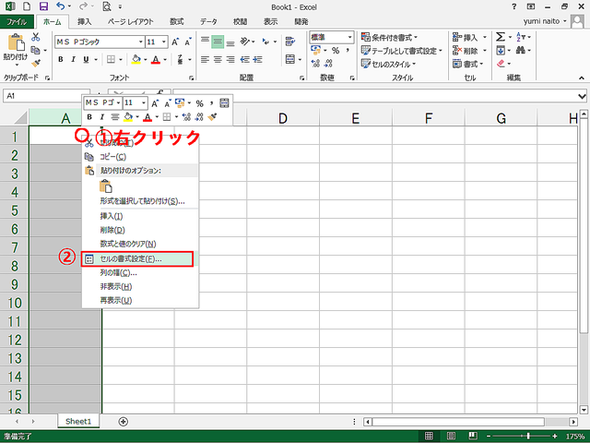Click the Sheet1 worksheet tab

(77, 421)
